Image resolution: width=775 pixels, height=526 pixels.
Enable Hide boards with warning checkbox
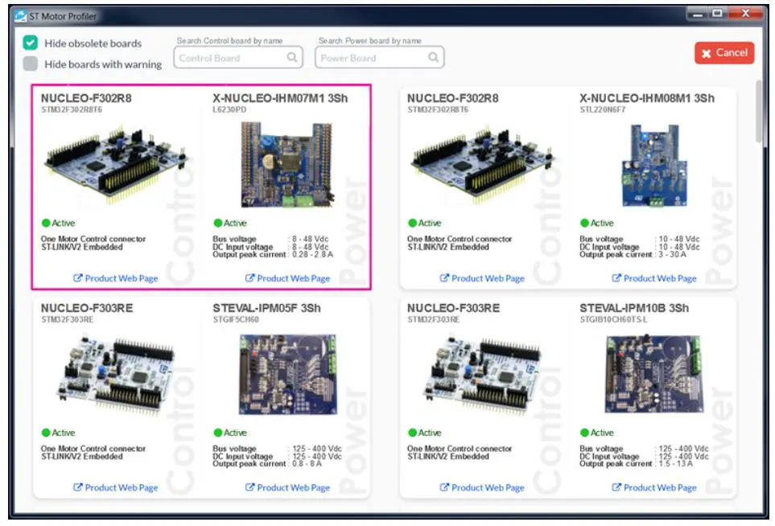(x=30, y=64)
